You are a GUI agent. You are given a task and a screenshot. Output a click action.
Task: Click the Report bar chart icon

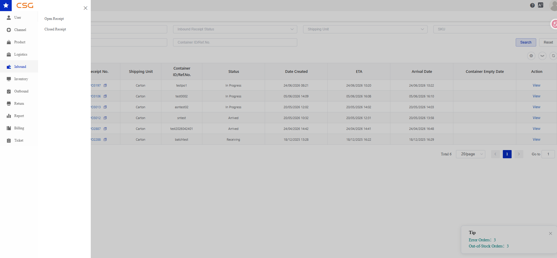9,116
